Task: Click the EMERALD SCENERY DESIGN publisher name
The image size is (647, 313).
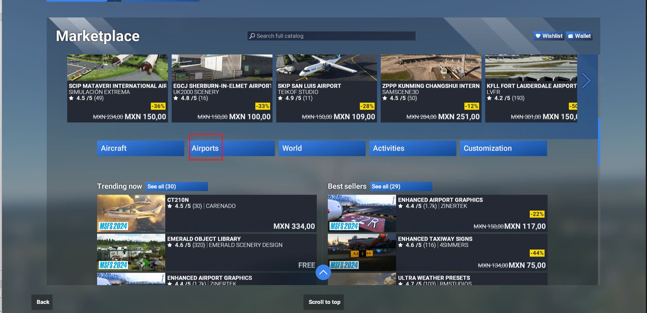Action: [x=246, y=245]
